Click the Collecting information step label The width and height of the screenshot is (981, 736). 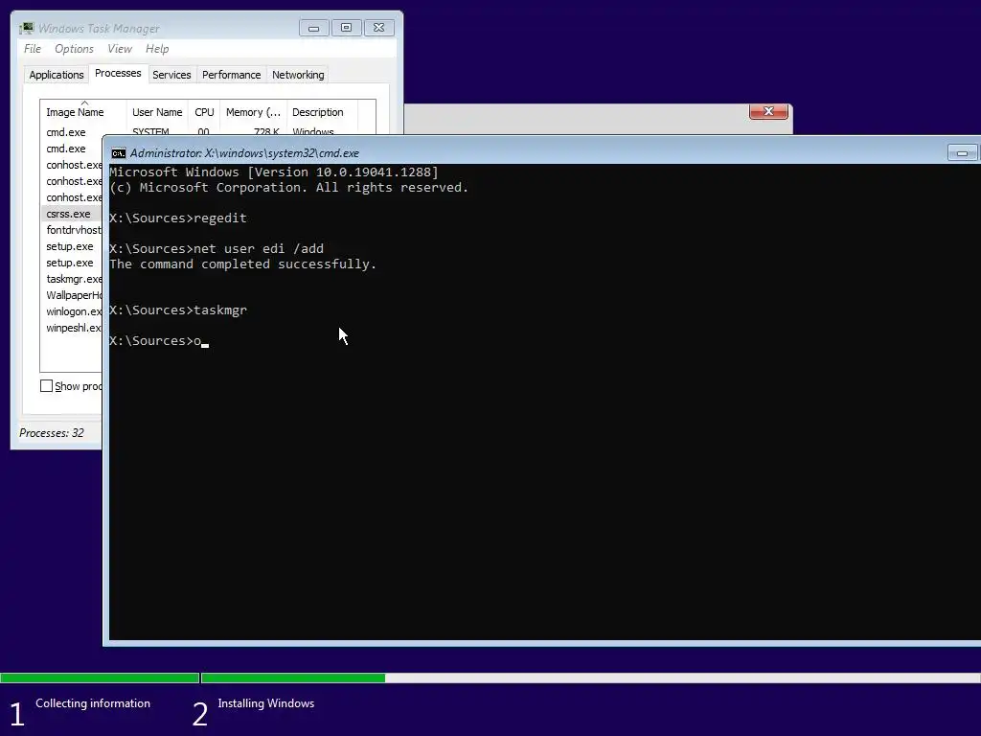(x=93, y=703)
